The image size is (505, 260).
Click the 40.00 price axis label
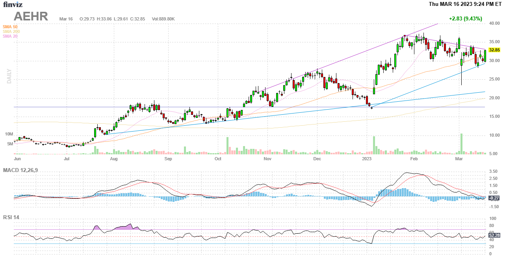pyautogui.click(x=494, y=24)
